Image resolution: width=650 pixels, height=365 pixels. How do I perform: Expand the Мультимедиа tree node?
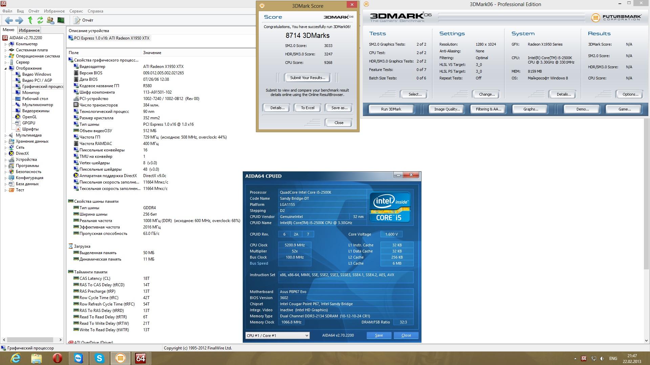[6, 135]
